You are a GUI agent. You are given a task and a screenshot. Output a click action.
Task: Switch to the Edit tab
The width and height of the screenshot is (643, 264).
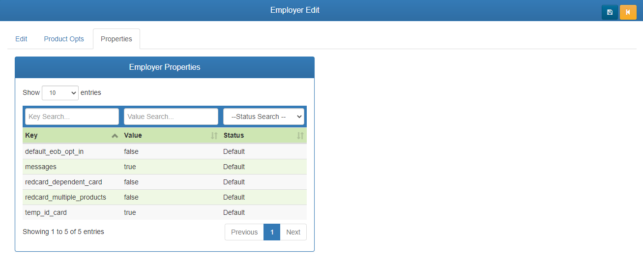21,39
